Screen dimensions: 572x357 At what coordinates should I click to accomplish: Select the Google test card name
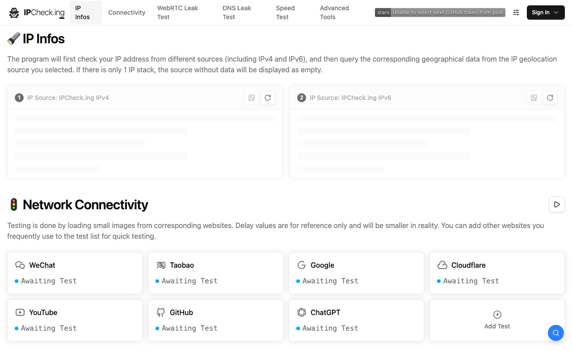tap(322, 265)
